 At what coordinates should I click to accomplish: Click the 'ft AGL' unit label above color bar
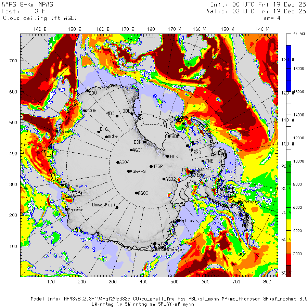299,34
